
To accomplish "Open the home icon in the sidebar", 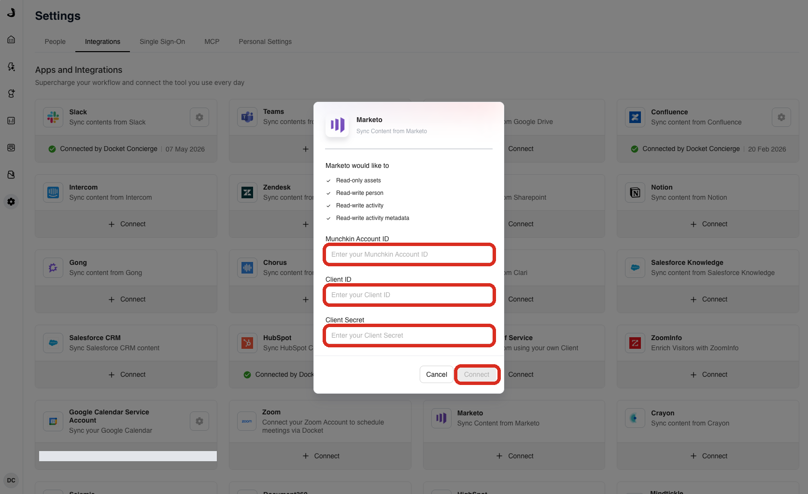I will click(x=11, y=40).
